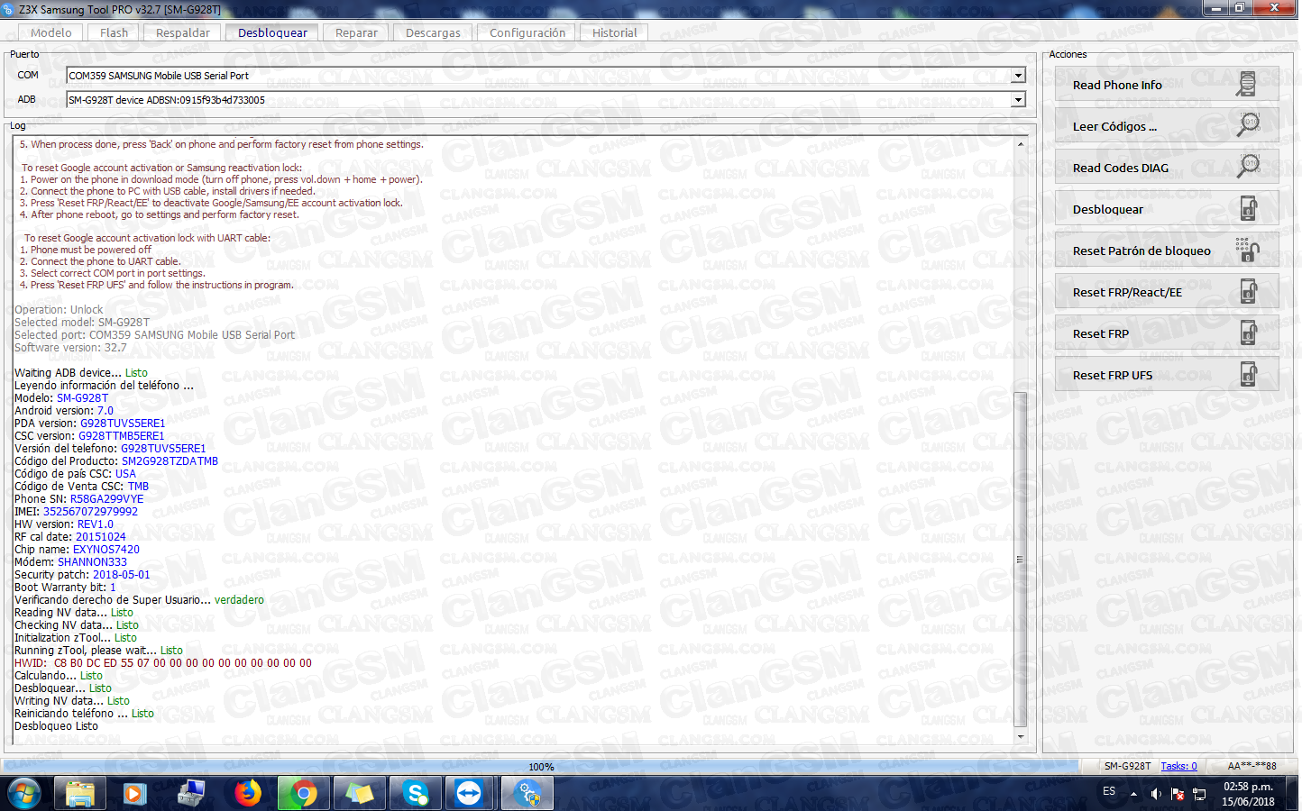This screenshot has width=1302, height=811.
Task: Click the Phone SN value R58GA299VYE
Action: (x=106, y=498)
